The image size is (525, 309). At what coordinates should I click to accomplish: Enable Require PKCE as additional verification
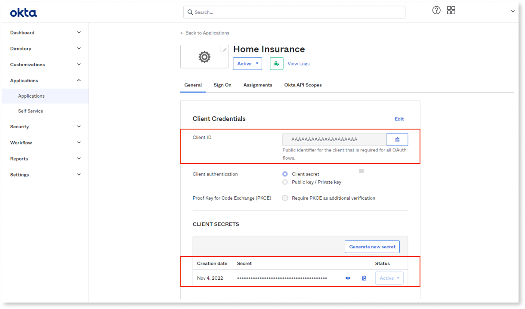(x=285, y=198)
